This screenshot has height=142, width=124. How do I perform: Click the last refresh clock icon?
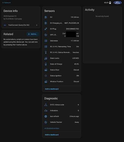point(46,116)
